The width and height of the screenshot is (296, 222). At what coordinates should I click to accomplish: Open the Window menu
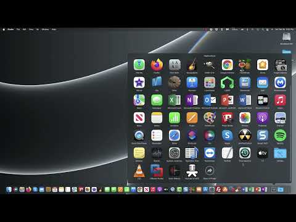tap(45, 30)
